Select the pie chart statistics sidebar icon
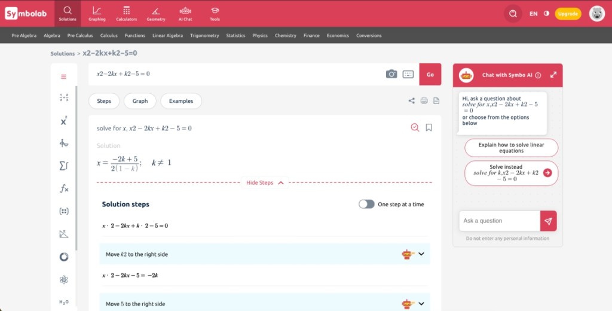This screenshot has height=311, width=612. (x=63, y=257)
